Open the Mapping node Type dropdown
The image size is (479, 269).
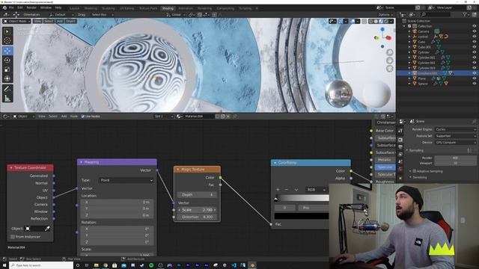tap(126, 181)
